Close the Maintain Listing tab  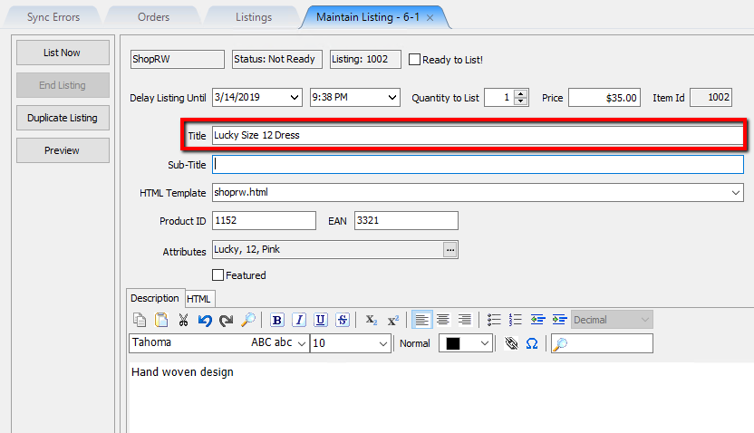pos(430,18)
